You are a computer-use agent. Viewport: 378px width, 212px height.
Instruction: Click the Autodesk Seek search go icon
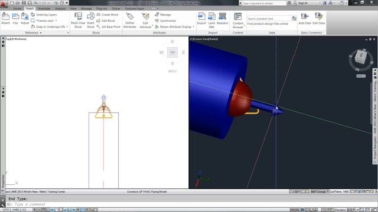pyautogui.click(x=294, y=18)
